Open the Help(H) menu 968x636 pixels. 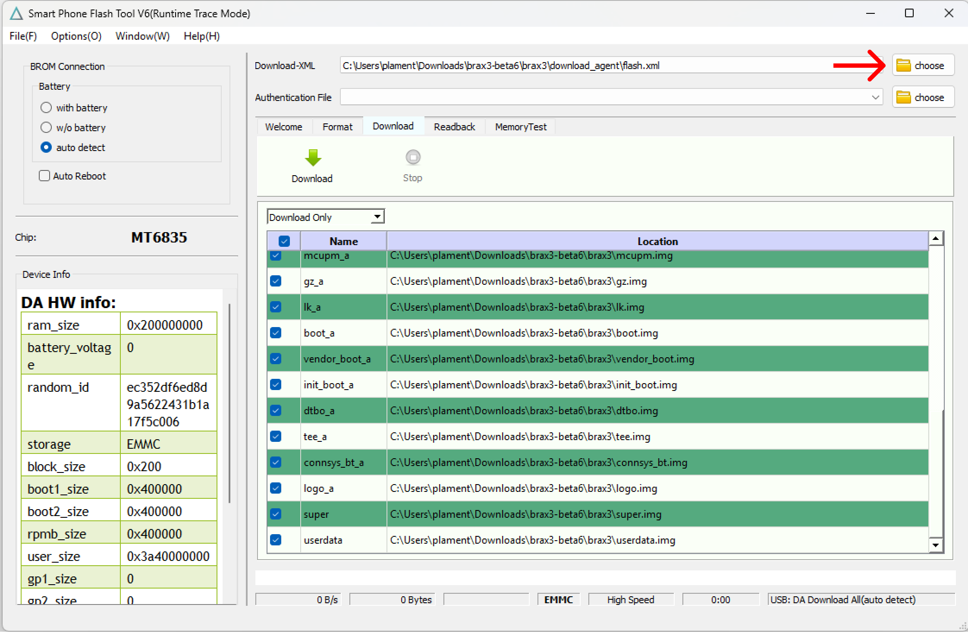202,36
